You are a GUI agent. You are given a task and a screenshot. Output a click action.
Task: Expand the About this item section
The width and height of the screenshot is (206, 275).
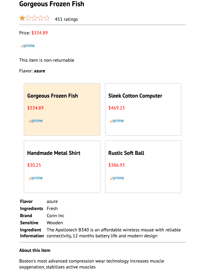click(x=35, y=250)
